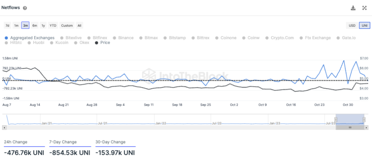This screenshot has height=161, width=372.
Task: Click the Jan '22 navigator label
Action: click(x=161, y=123)
